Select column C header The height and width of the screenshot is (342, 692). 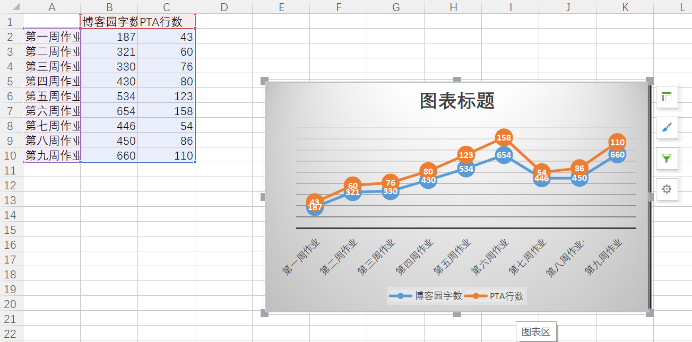pos(167,7)
